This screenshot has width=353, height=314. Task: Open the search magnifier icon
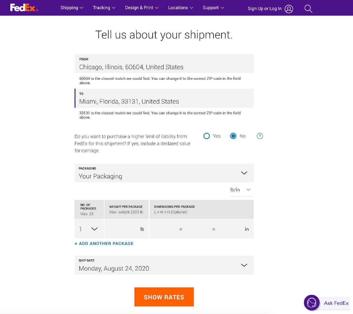(x=308, y=9)
